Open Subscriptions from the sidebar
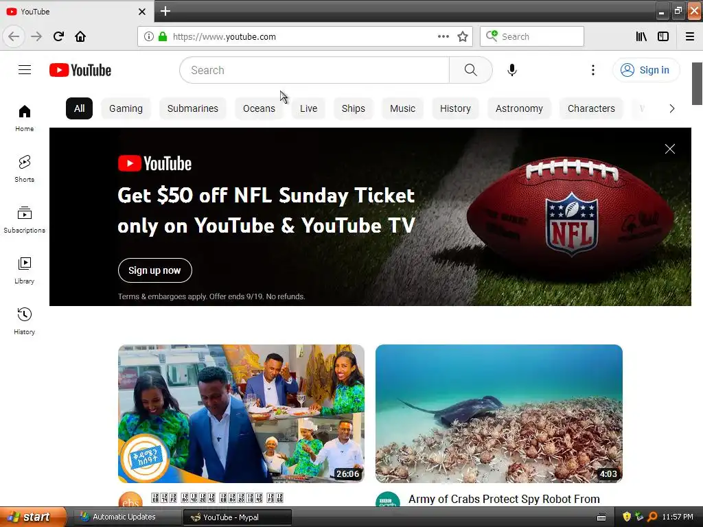Viewport: 703px width, 527px height. tap(25, 219)
